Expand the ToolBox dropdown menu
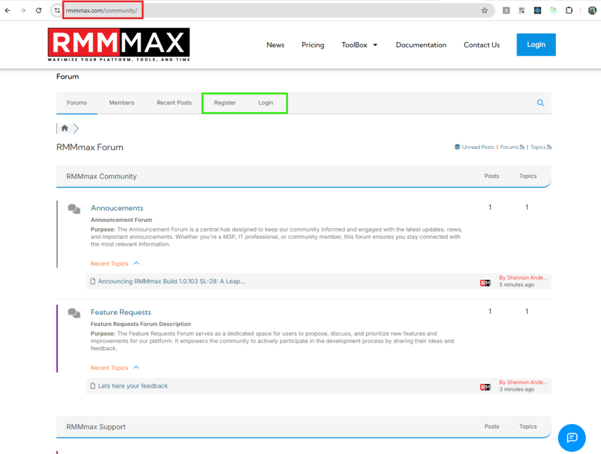 [x=359, y=45]
